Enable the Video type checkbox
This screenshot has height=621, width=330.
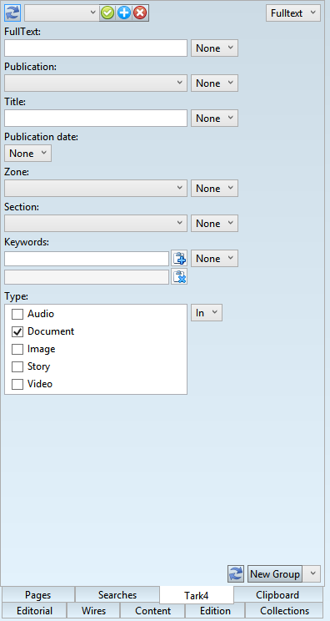(x=17, y=384)
